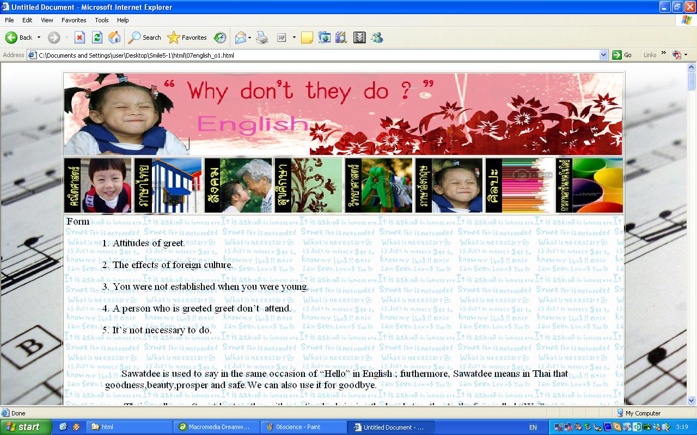Viewport: 697px width, 435px height.
Task: Open the Edit-with dropdown arrow beside Word
Action: coord(294,38)
